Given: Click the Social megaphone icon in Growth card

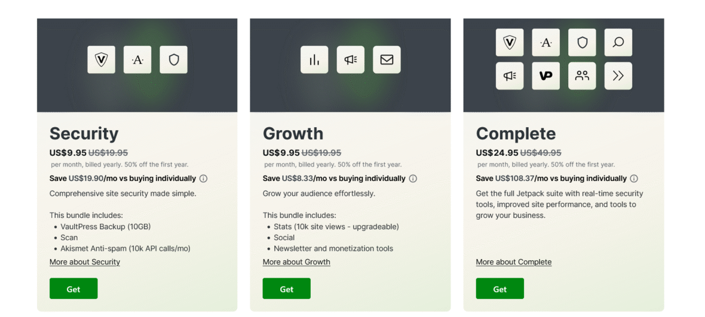Looking at the screenshot, I should (x=351, y=60).
